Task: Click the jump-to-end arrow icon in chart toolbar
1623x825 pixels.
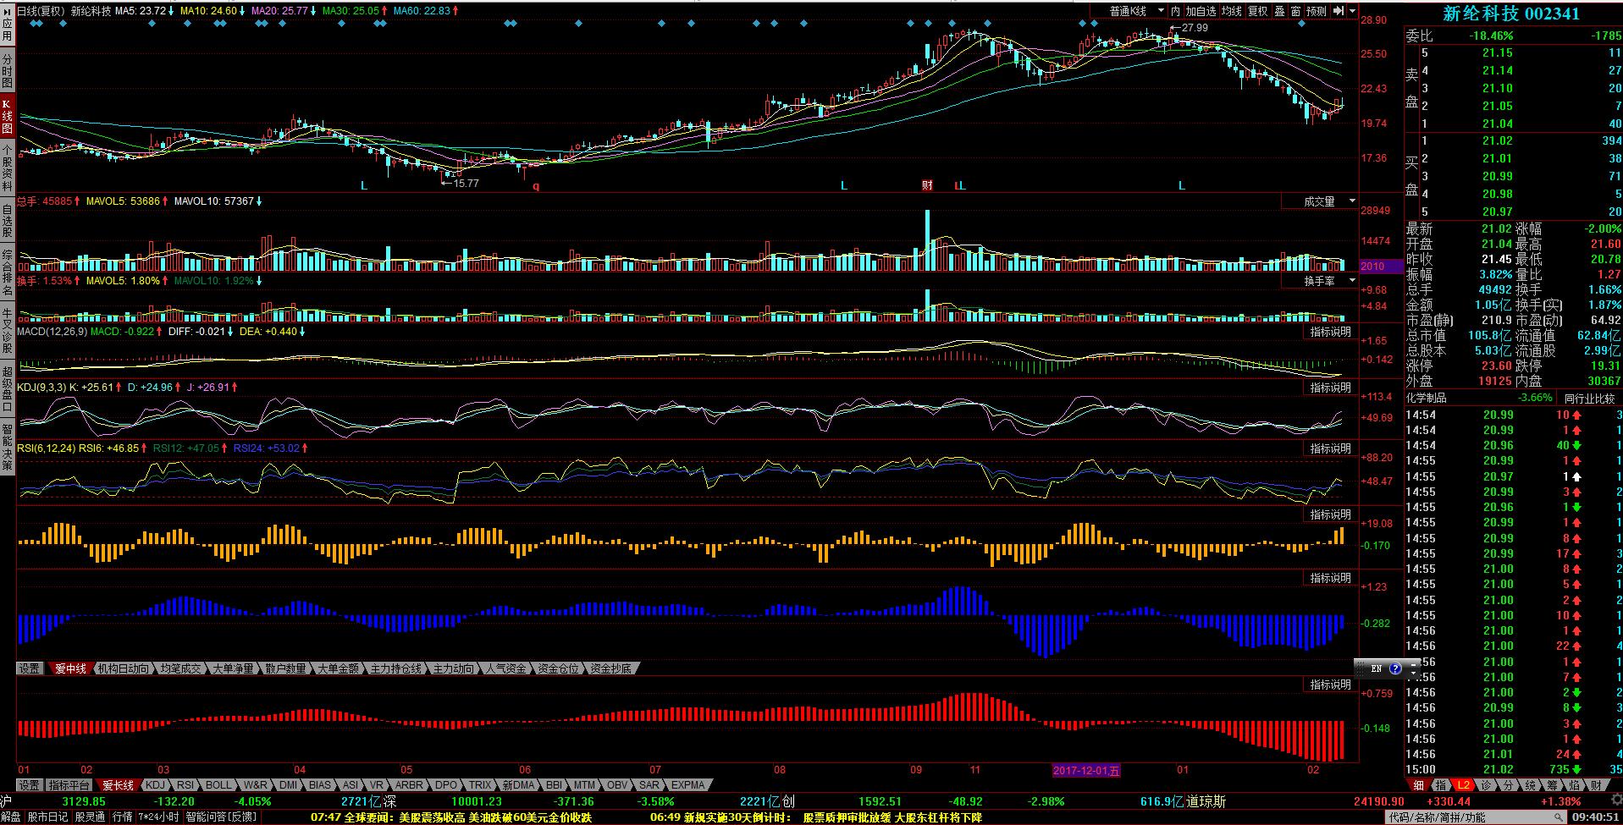Action: coord(1338,11)
